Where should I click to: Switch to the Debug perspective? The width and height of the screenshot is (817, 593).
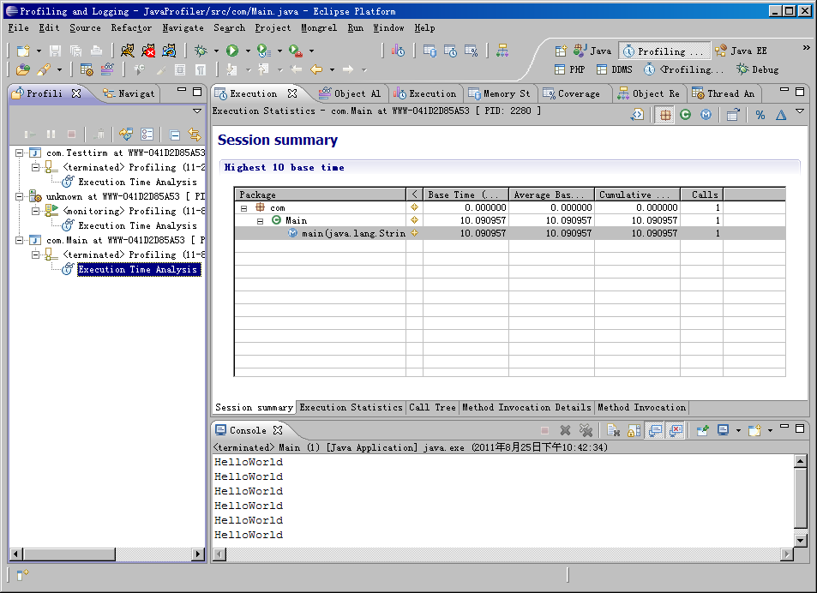click(758, 69)
